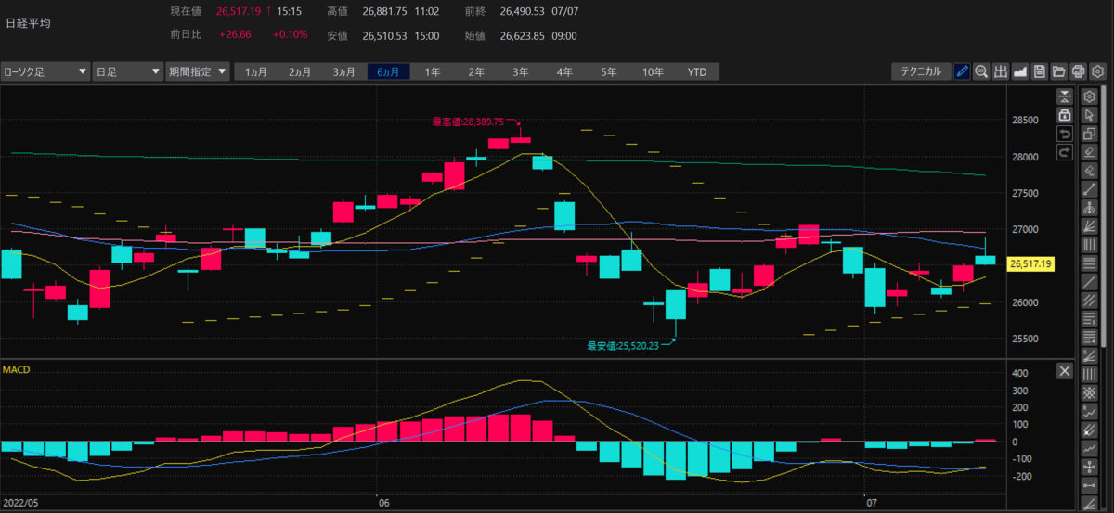Viewport: 1114px width, 513px height.
Task: Undo last drawing with the undo arrow
Action: [x=1065, y=134]
